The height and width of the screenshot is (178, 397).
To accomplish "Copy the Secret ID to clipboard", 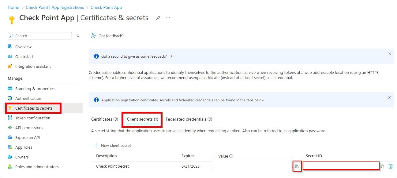I will click(x=382, y=166).
